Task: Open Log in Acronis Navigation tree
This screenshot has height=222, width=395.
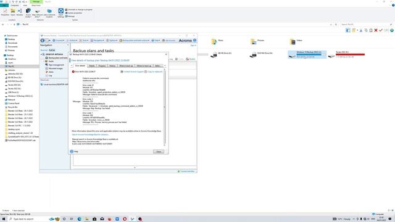Action: coord(49,75)
